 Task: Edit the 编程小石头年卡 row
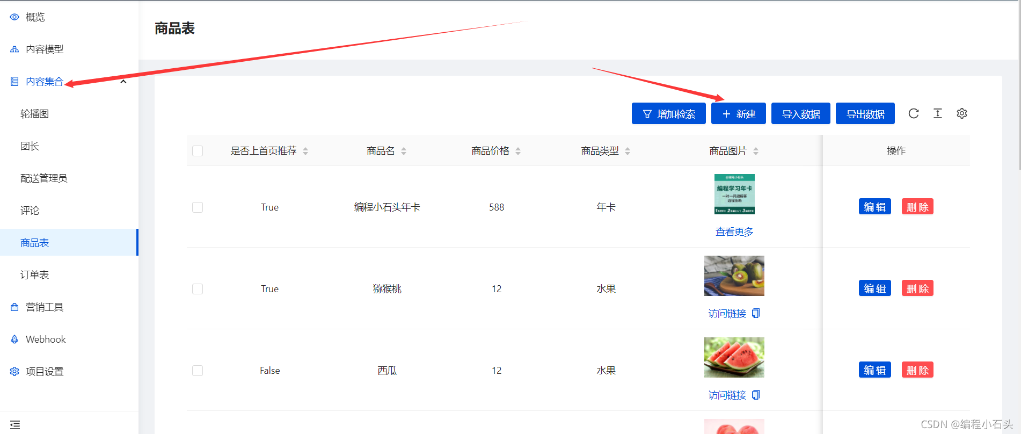[875, 207]
